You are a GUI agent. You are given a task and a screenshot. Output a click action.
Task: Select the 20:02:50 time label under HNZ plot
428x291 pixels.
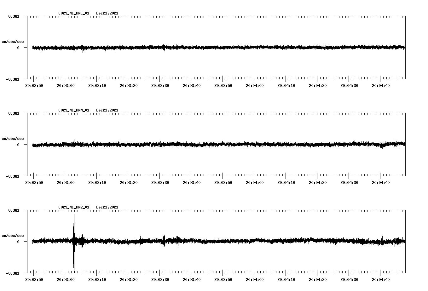point(34,280)
